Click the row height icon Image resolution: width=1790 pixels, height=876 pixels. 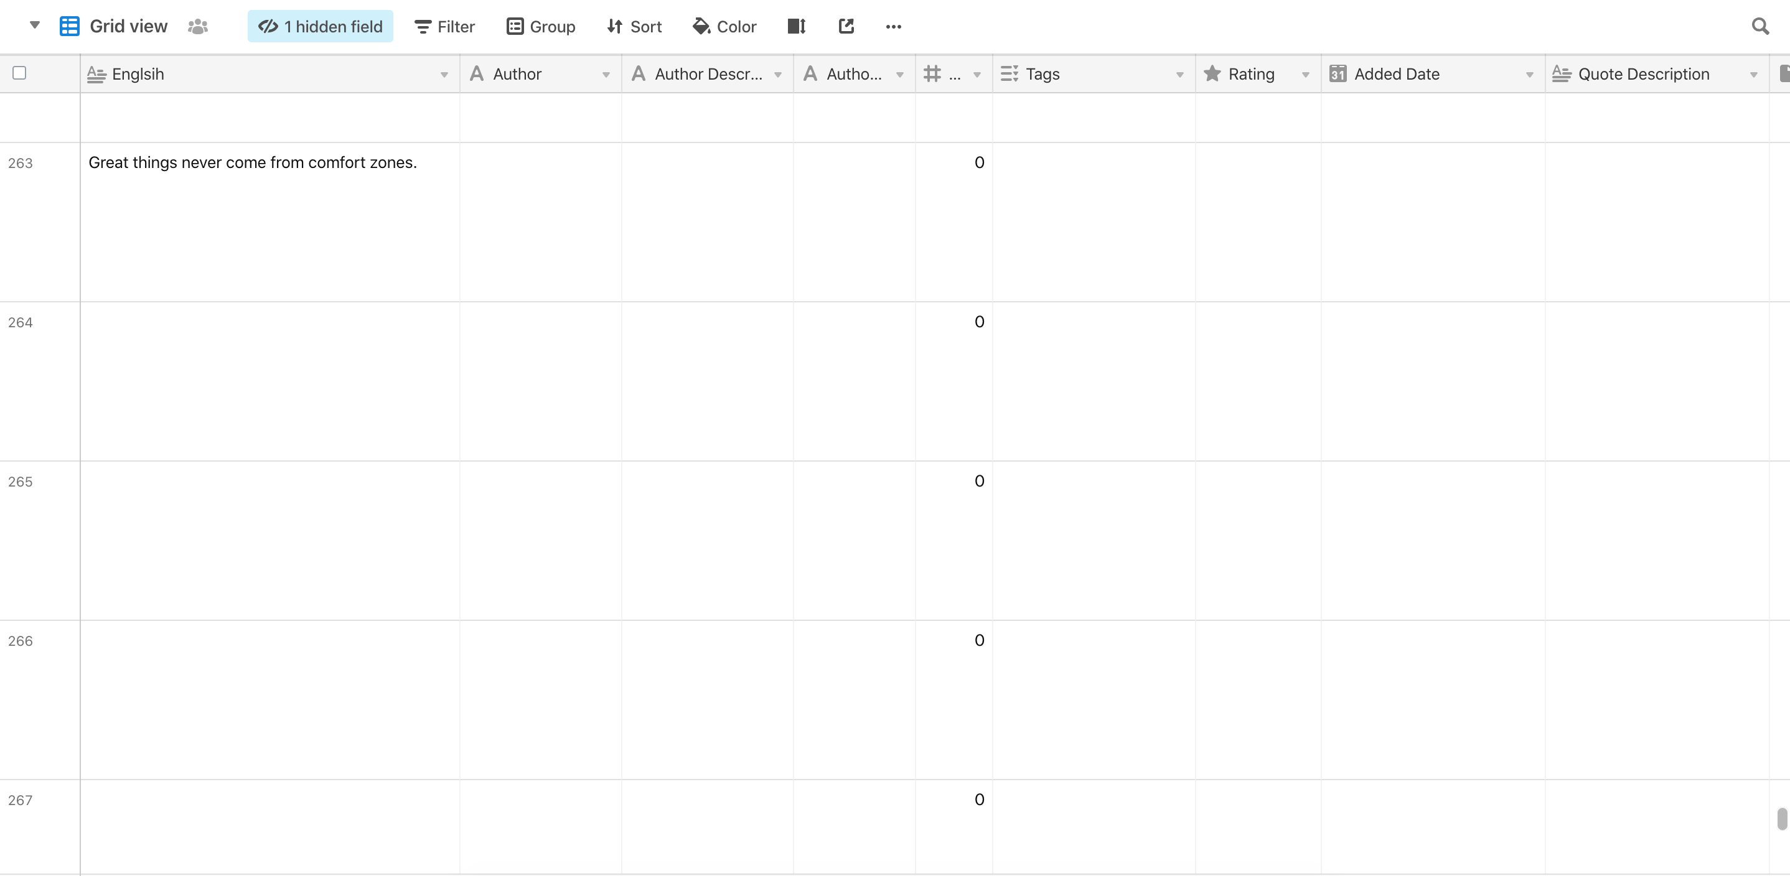click(x=796, y=26)
